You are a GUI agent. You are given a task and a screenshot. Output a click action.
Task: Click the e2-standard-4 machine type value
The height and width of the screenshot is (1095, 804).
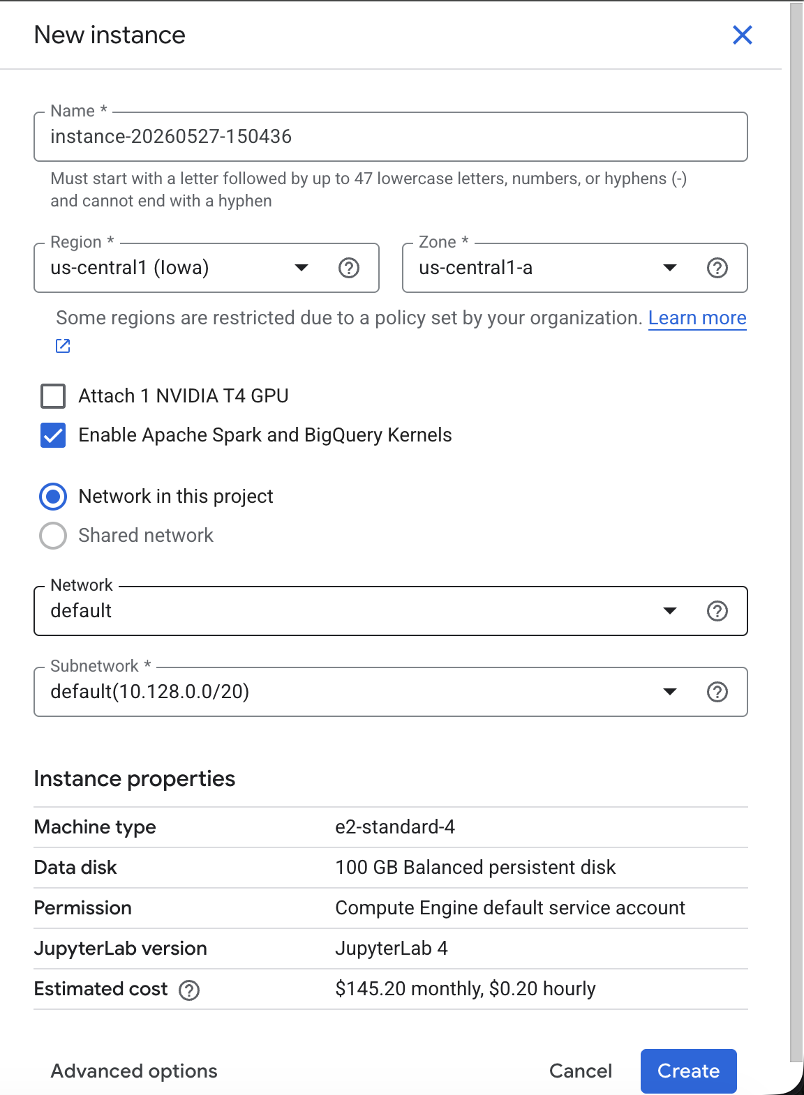coord(395,827)
